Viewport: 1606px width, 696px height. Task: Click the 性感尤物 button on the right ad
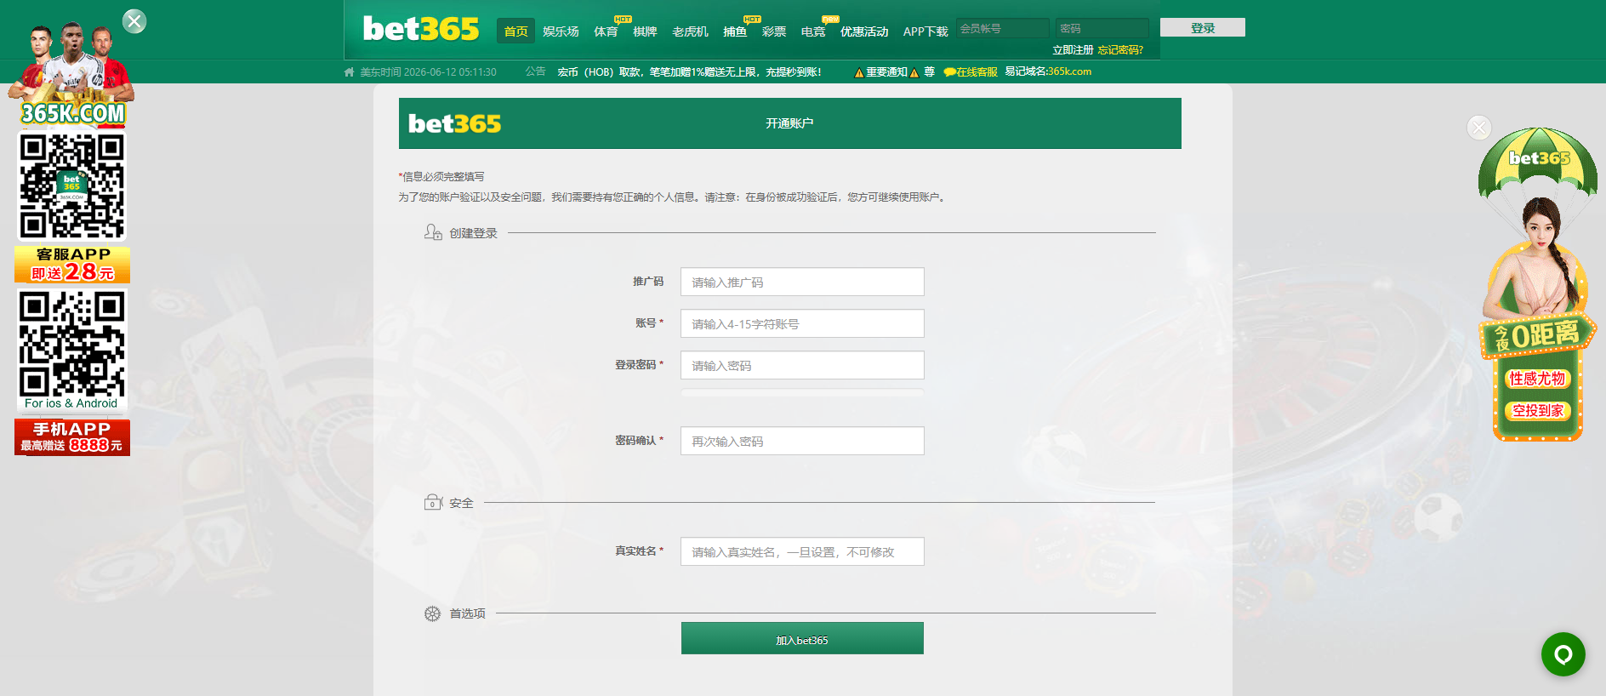pos(1537,379)
